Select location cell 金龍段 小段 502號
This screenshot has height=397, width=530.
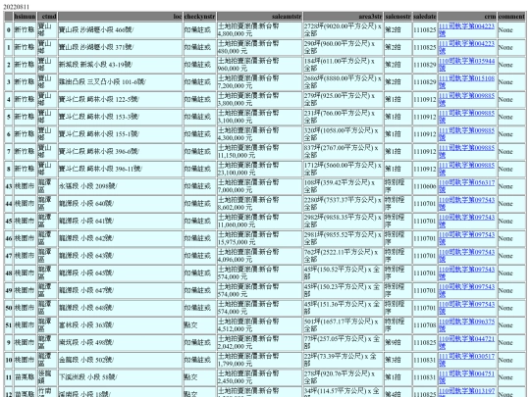121,360
